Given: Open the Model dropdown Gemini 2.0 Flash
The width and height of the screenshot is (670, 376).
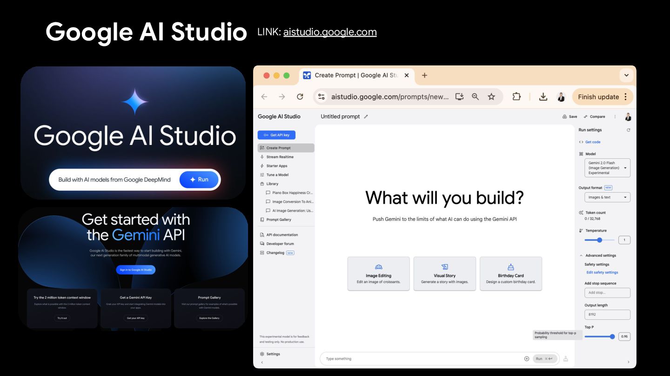Looking at the screenshot, I should [607, 168].
